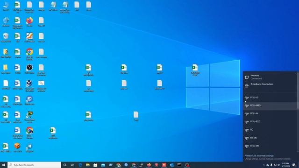The image size is (299, 168).
Task: Select the BTSL-MK wireless network
Action: [270, 146]
